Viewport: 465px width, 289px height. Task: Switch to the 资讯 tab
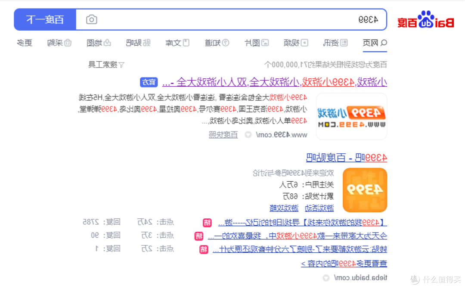[x=335, y=43]
